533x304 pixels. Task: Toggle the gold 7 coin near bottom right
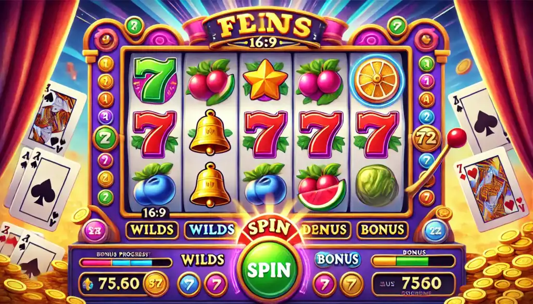351,284
